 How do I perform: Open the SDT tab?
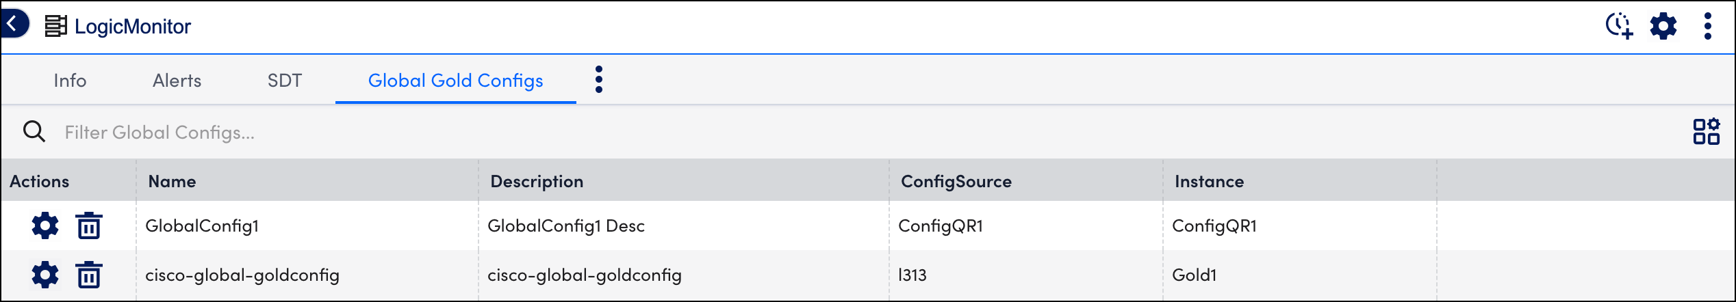[x=285, y=81]
